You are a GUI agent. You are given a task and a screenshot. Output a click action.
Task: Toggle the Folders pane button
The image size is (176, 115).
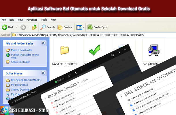point(65,27)
